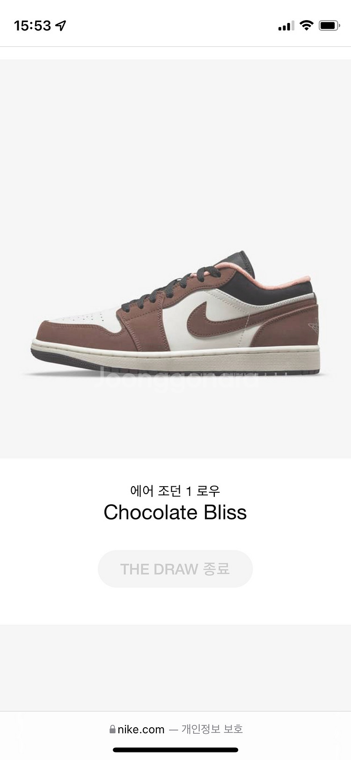The height and width of the screenshot is (760, 351).
Task: Tap the battery indicator icon
Action: [329, 26]
